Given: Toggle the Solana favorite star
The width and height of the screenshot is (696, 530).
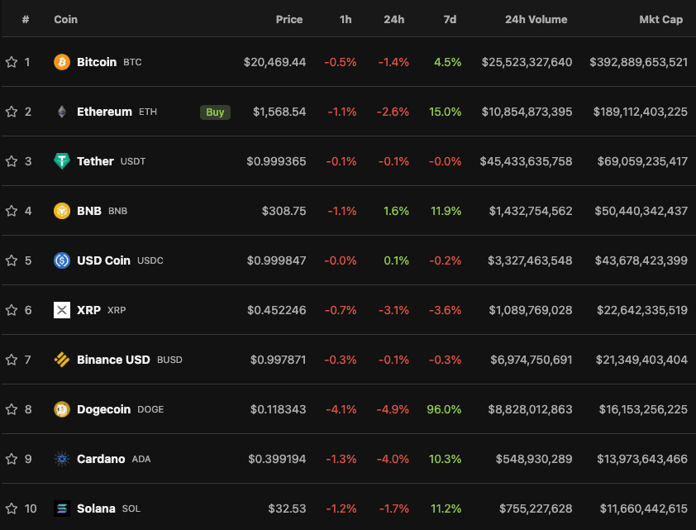Looking at the screenshot, I should pyautogui.click(x=12, y=509).
